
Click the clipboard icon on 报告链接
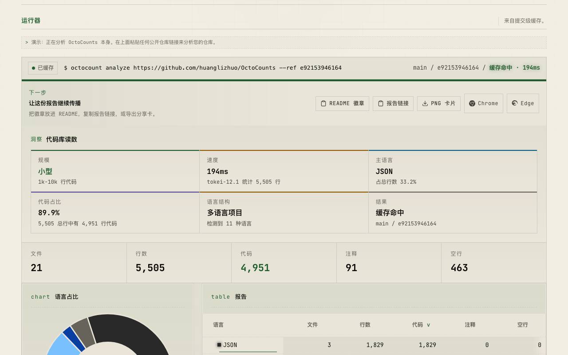tap(381, 103)
